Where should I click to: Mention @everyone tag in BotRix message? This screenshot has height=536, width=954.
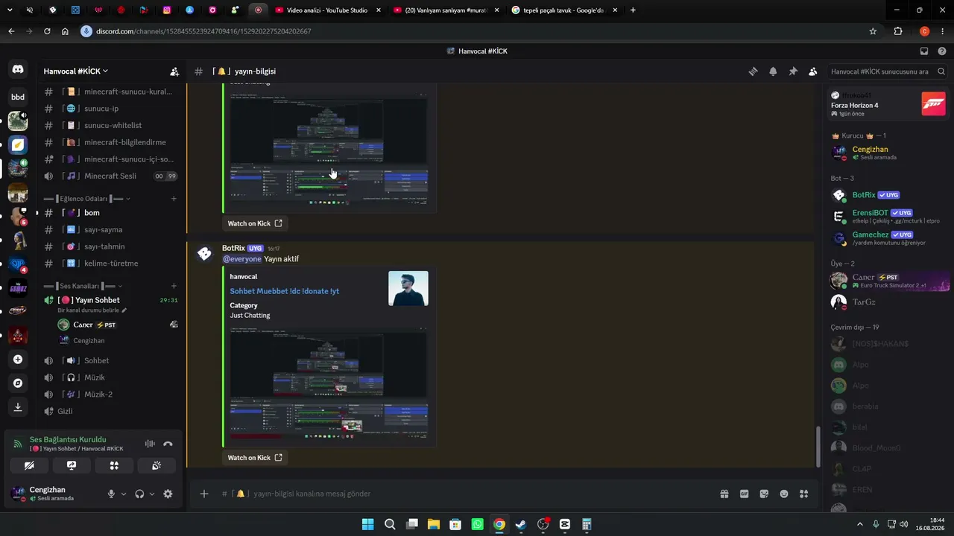click(242, 259)
